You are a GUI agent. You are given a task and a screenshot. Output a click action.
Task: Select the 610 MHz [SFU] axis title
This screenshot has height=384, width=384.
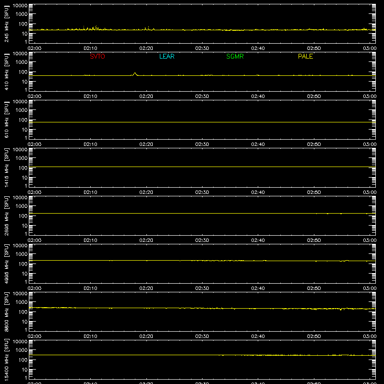pos(6,120)
